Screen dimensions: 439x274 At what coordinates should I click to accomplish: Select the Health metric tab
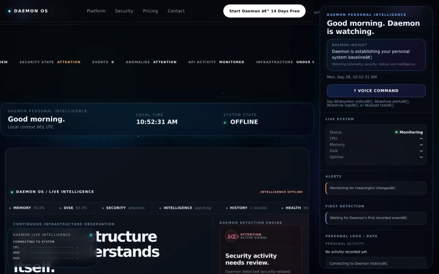point(294,208)
